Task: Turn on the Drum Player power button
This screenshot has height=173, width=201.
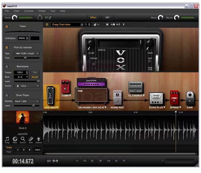Action: point(7,95)
